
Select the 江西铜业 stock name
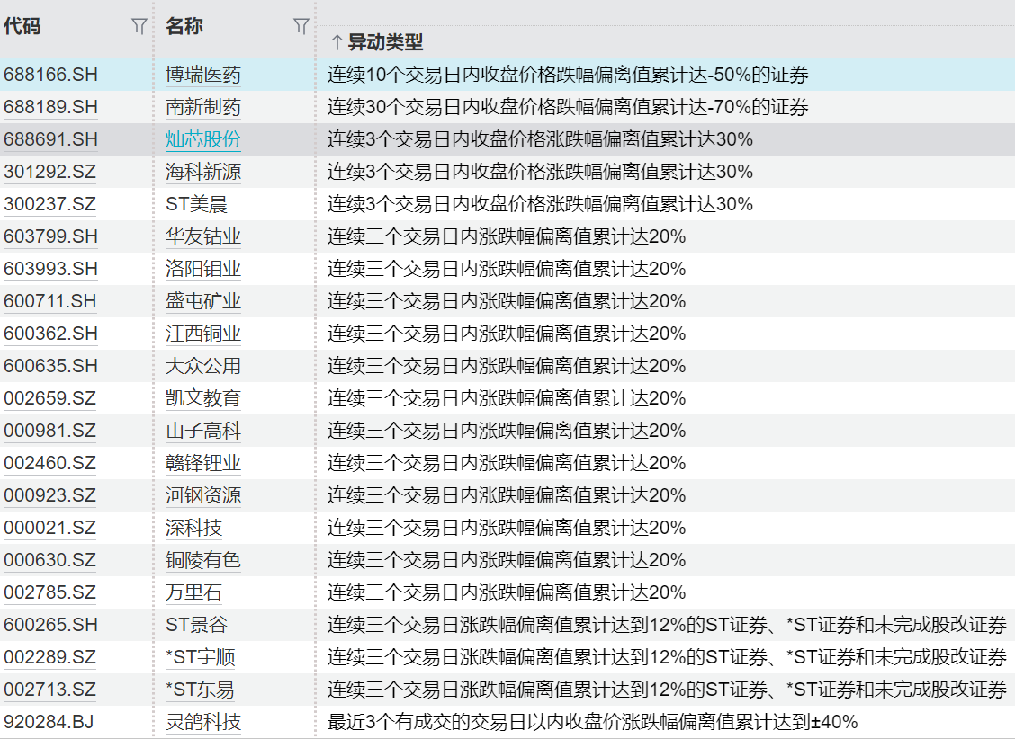pos(203,334)
